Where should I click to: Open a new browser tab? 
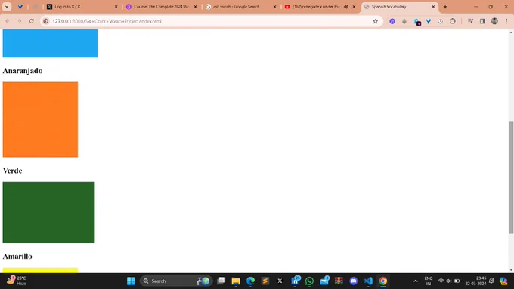445,7
